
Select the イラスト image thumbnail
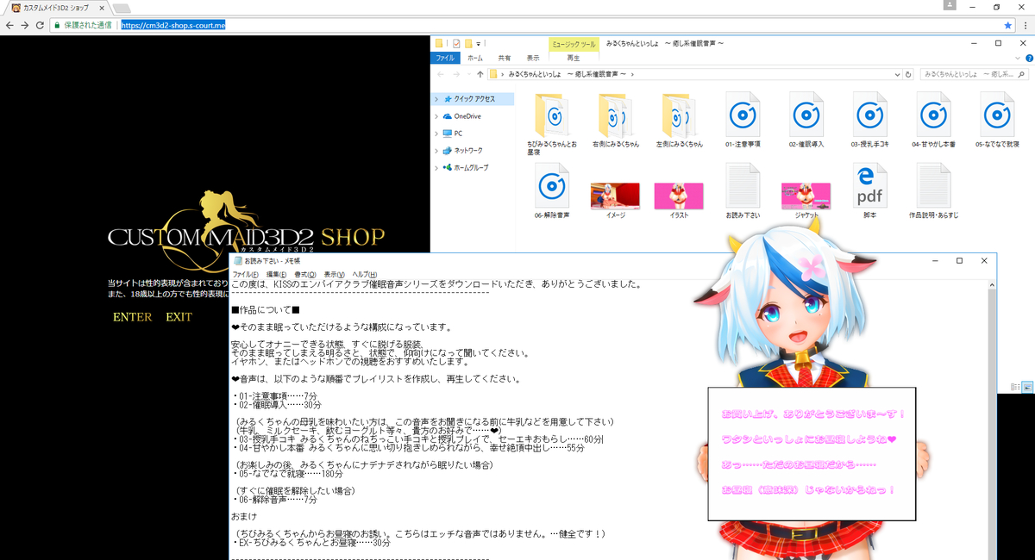pos(679,196)
